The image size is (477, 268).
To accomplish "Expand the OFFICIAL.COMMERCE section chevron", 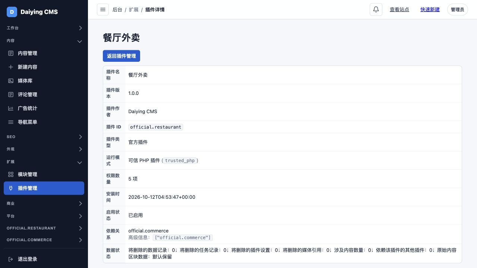I will [80, 240].
